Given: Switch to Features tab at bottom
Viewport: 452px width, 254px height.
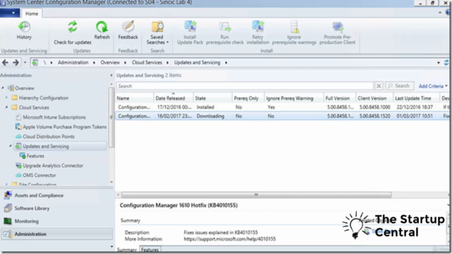Looking at the screenshot, I should pyautogui.click(x=150, y=249).
